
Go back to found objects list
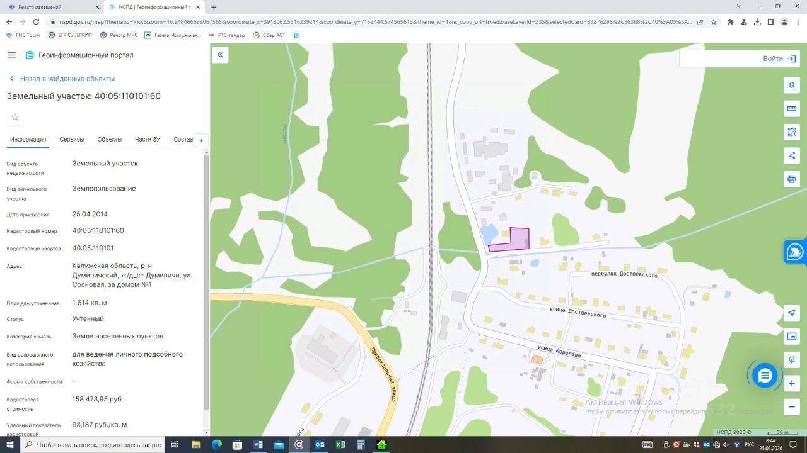pos(62,79)
